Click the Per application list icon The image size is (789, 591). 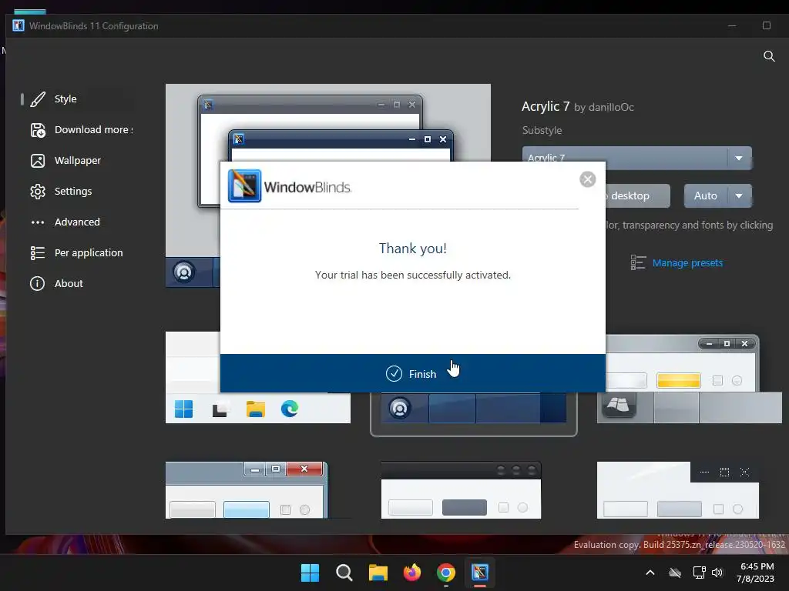pos(38,252)
